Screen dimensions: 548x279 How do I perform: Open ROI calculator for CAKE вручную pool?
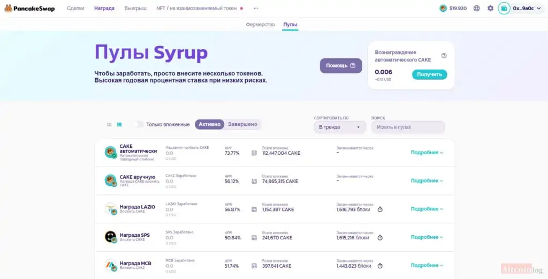click(254, 182)
